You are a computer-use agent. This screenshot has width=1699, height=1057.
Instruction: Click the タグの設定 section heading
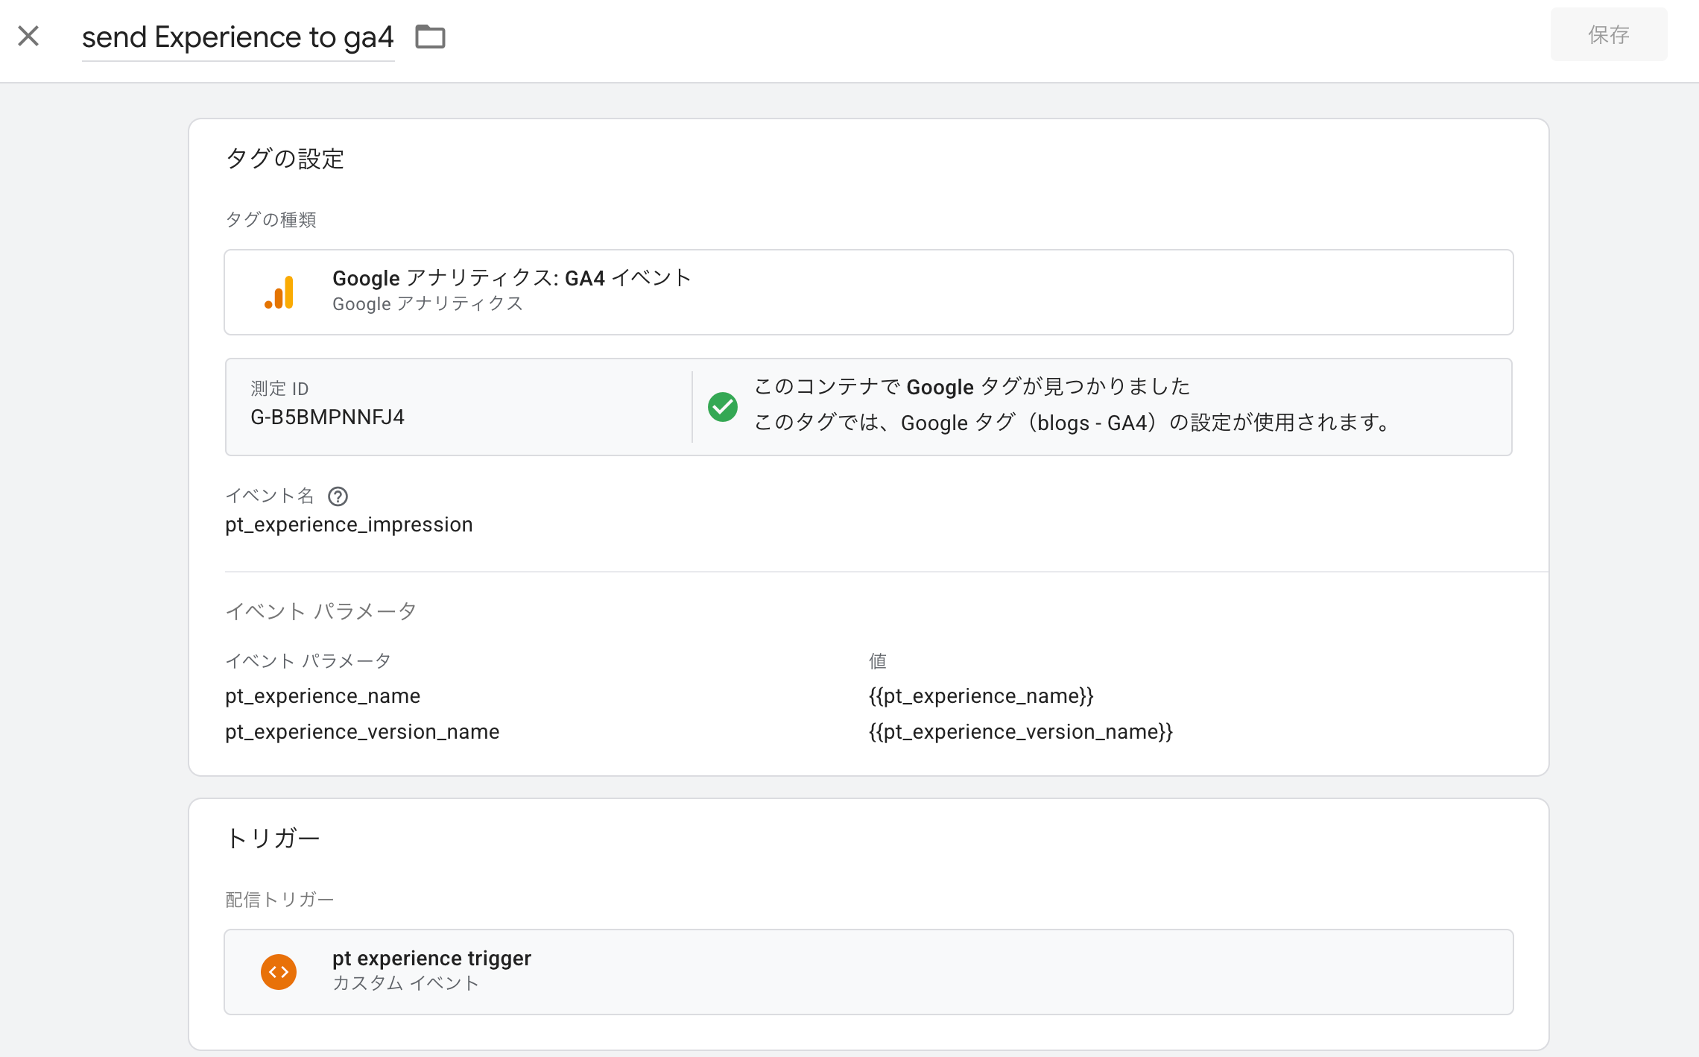(285, 159)
